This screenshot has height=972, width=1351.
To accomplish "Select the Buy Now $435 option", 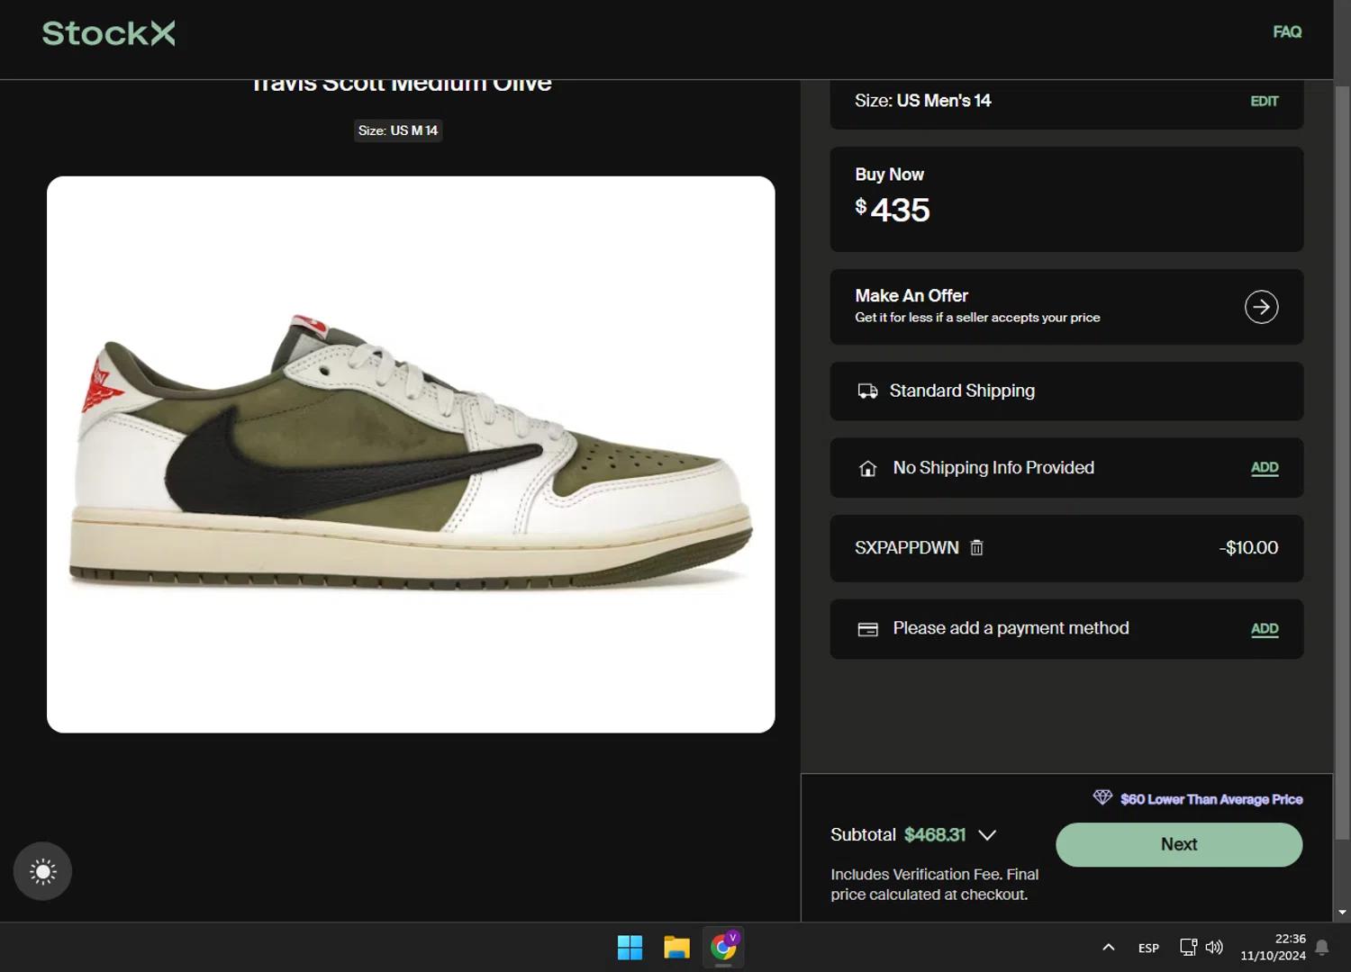I will point(1065,199).
